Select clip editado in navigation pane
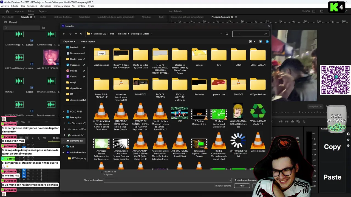 76,88
